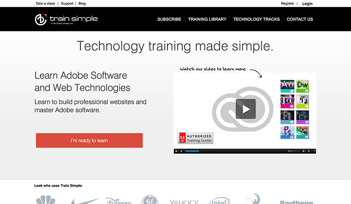The height and width of the screenshot is (204, 351).
Task: Select the Prelude (Pl) thumbnail
Action: pos(287,117)
